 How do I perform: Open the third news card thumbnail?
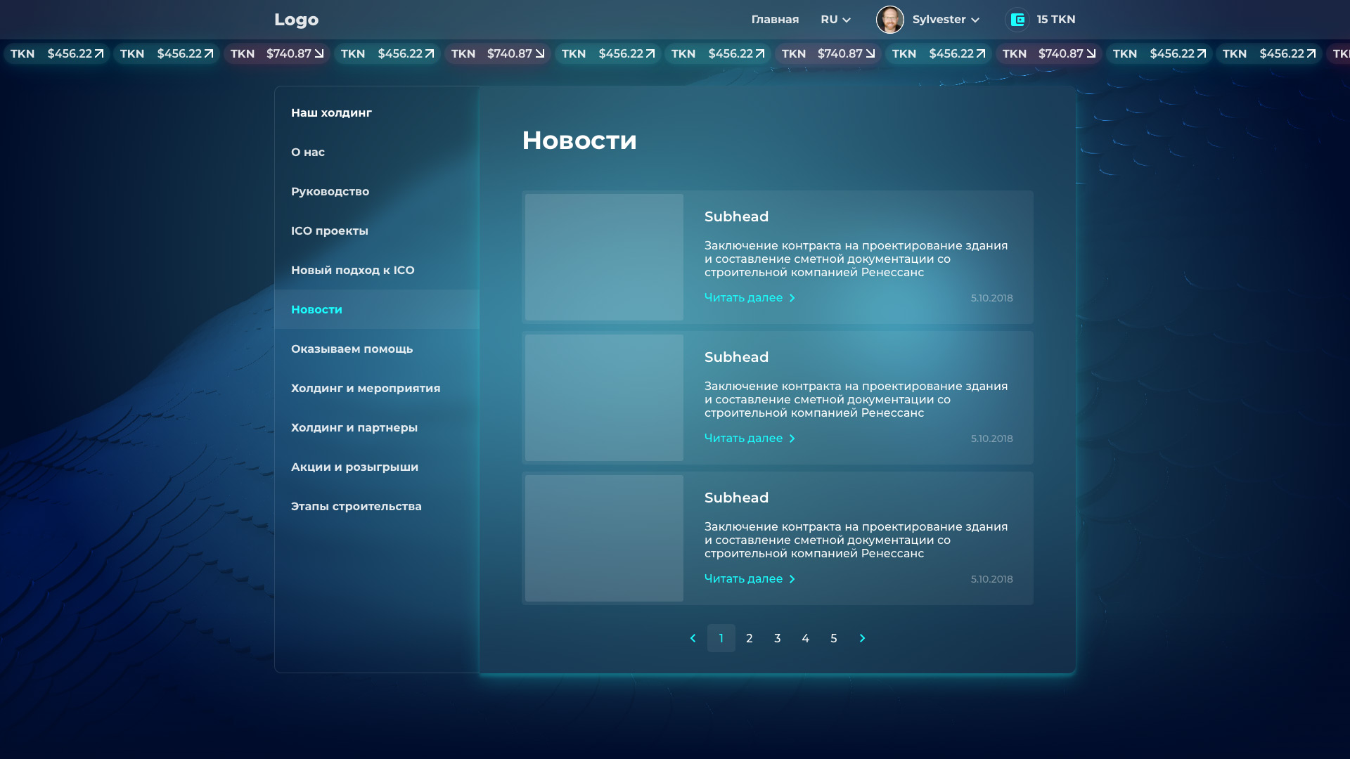pyautogui.click(x=604, y=538)
